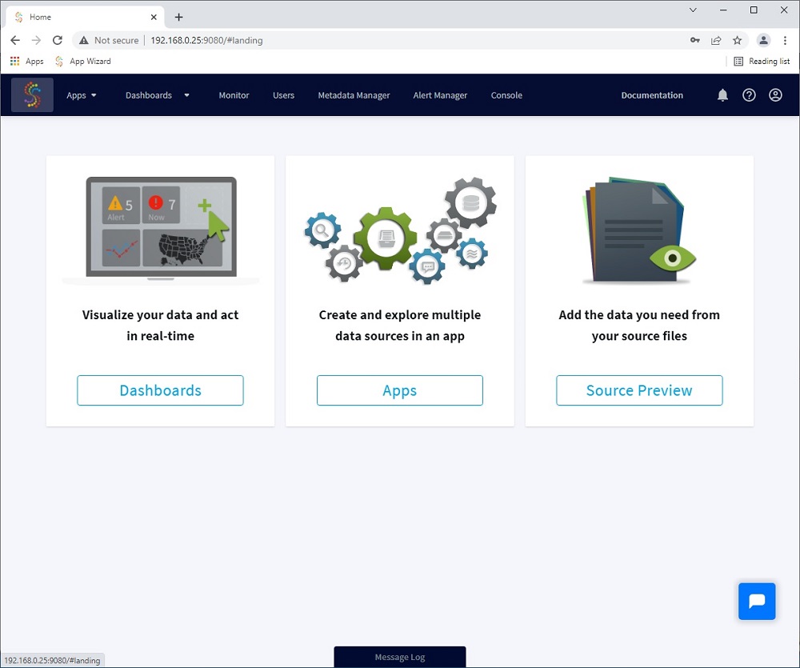
Task: Click the documents with eye illustration
Action: pos(638,230)
